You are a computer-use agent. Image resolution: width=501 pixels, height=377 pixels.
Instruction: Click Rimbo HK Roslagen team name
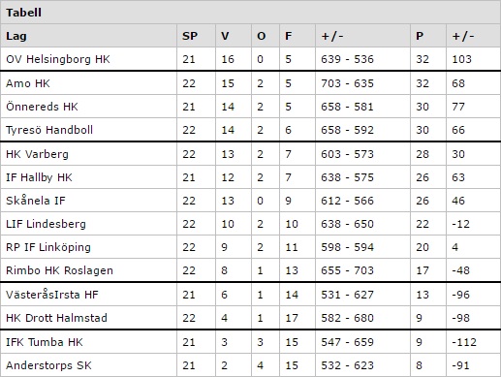[x=59, y=270]
